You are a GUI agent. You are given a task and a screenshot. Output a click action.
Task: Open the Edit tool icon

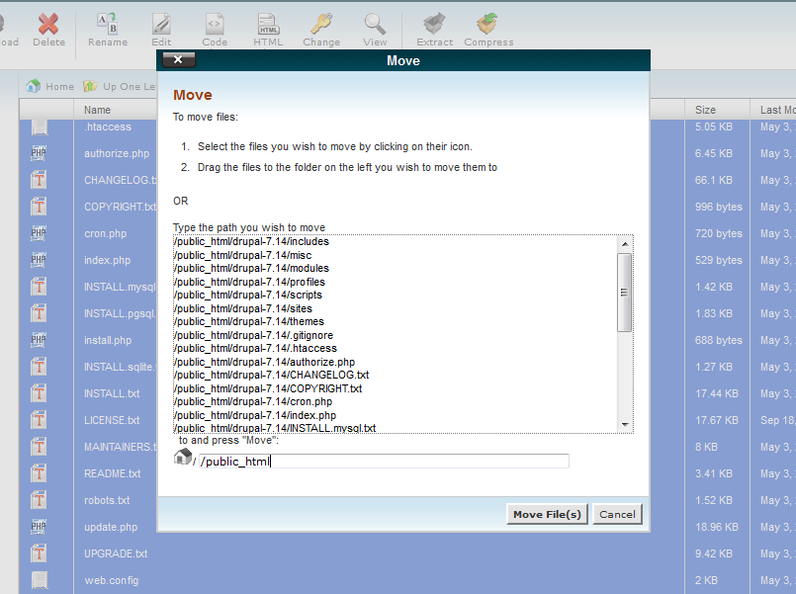point(161,25)
